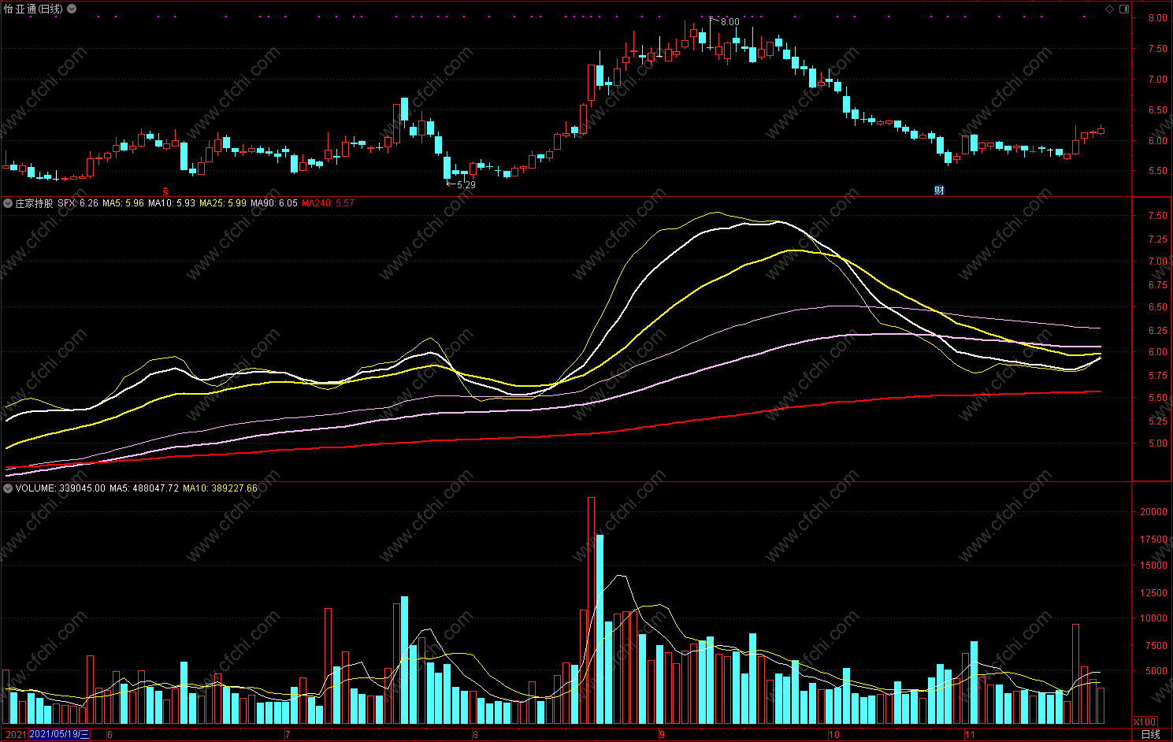The width and height of the screenshot is (1173, 742).
Task: Select the 2021/05/19/三 date label
Action: point(59,734)
